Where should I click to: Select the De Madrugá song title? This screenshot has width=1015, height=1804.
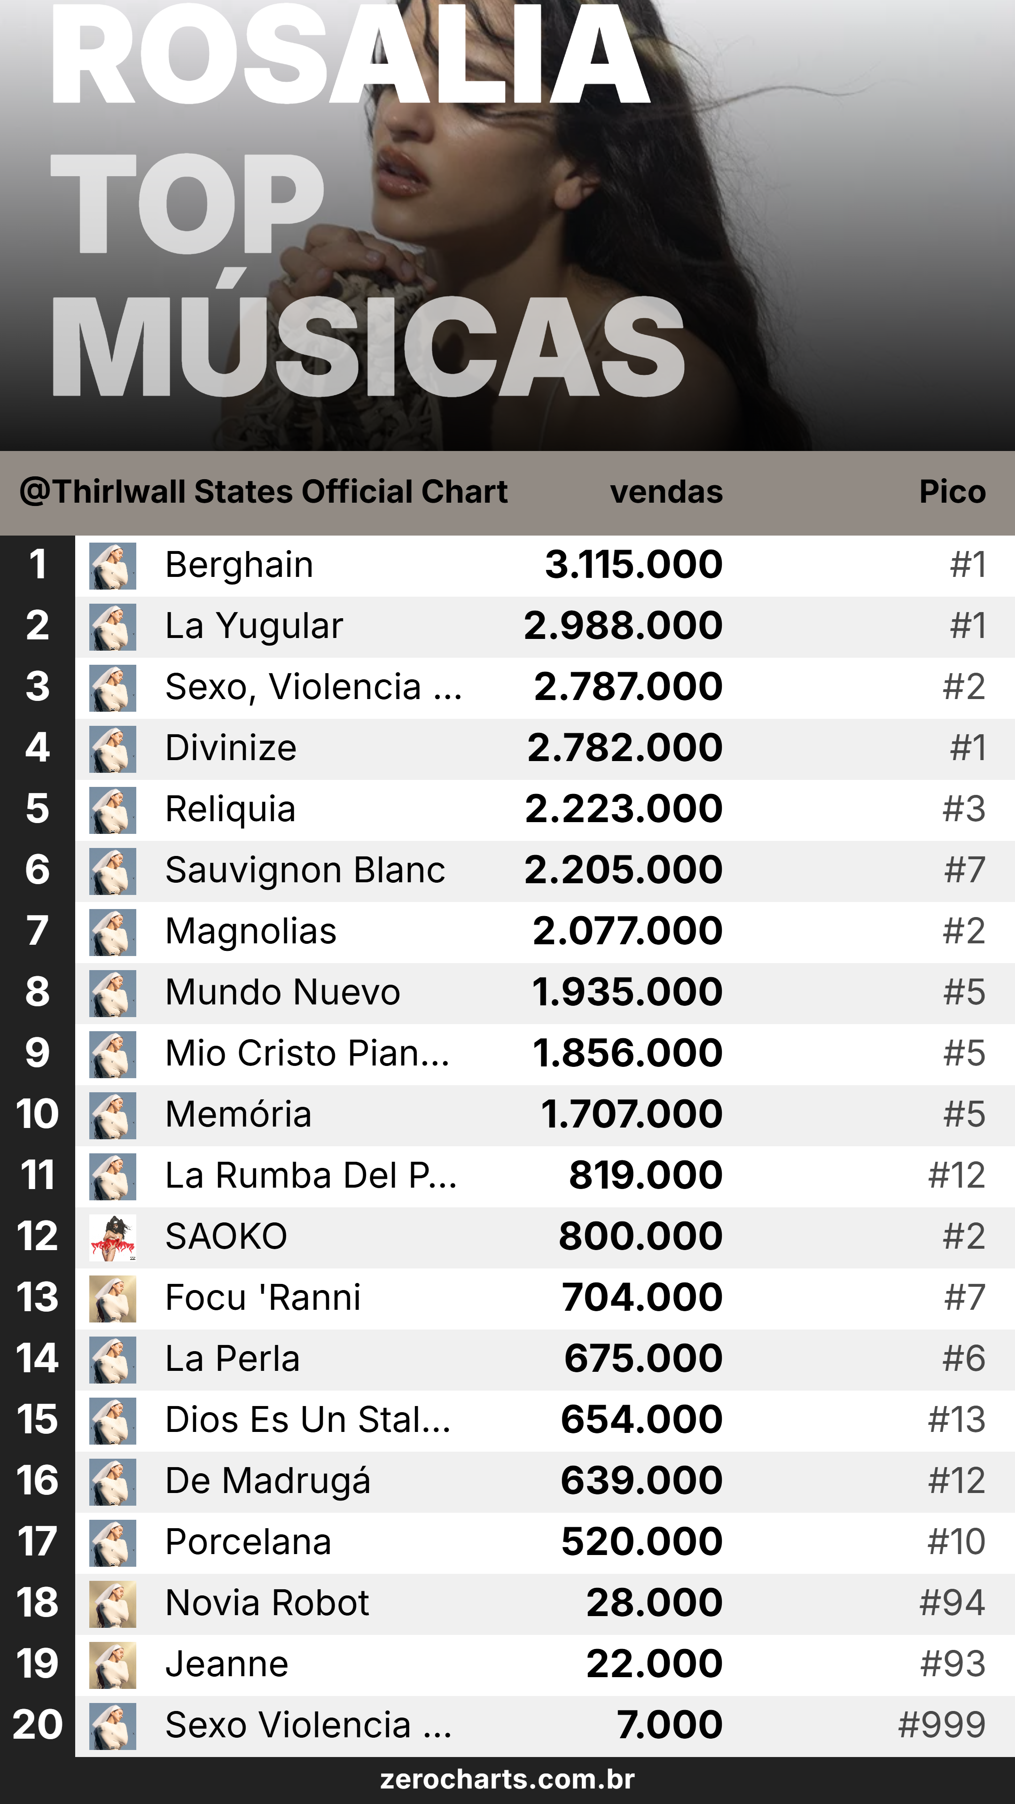tap(267, 1482)
